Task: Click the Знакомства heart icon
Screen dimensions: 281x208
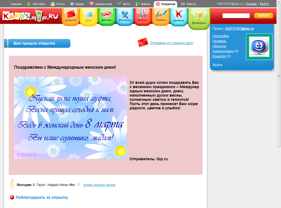Action: [92, 4]
